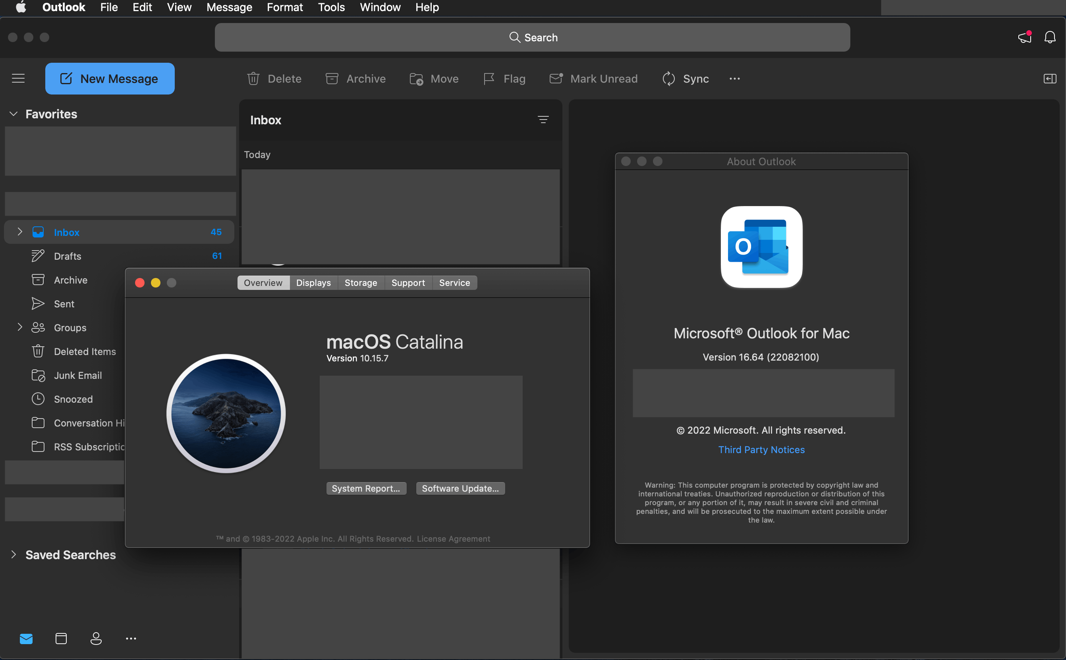Open the Tools menu

(331, 7)
